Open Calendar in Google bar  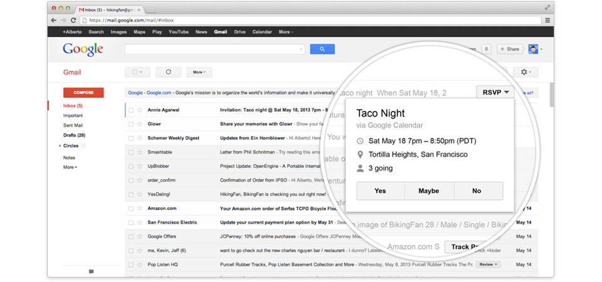point(262,32)
